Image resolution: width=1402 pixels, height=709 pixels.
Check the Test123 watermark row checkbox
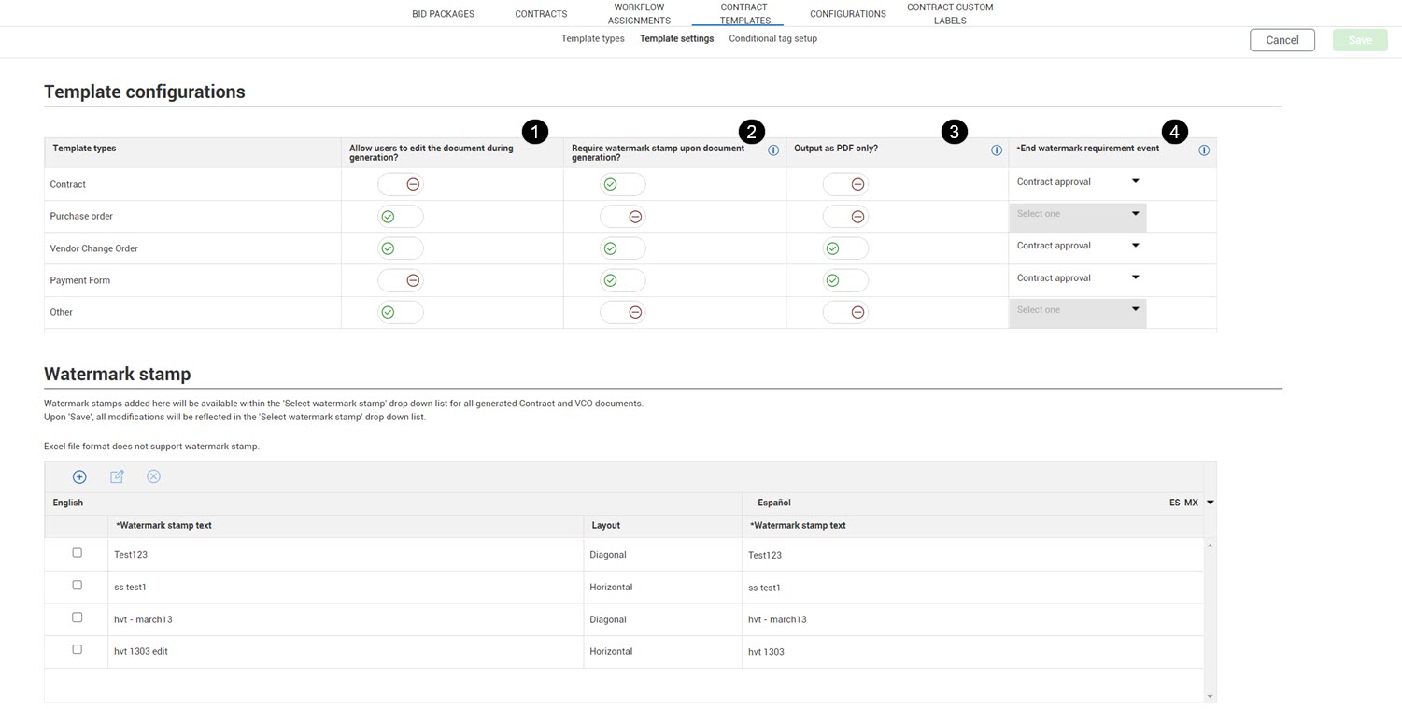[78, 553]
